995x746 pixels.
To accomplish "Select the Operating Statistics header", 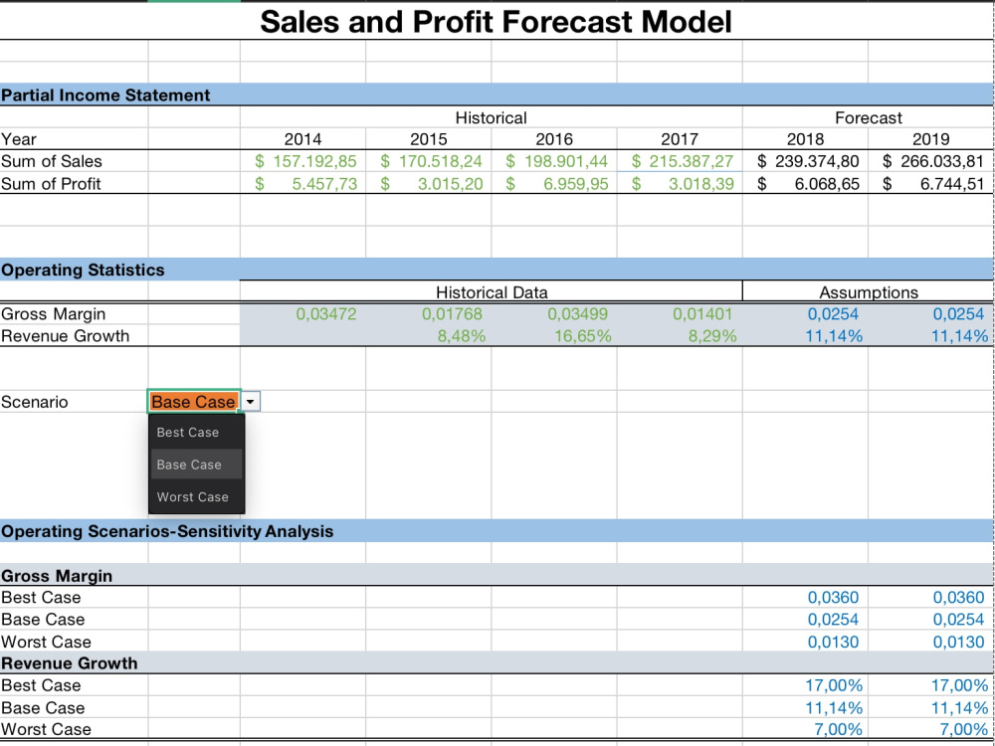I will [83, 270].
